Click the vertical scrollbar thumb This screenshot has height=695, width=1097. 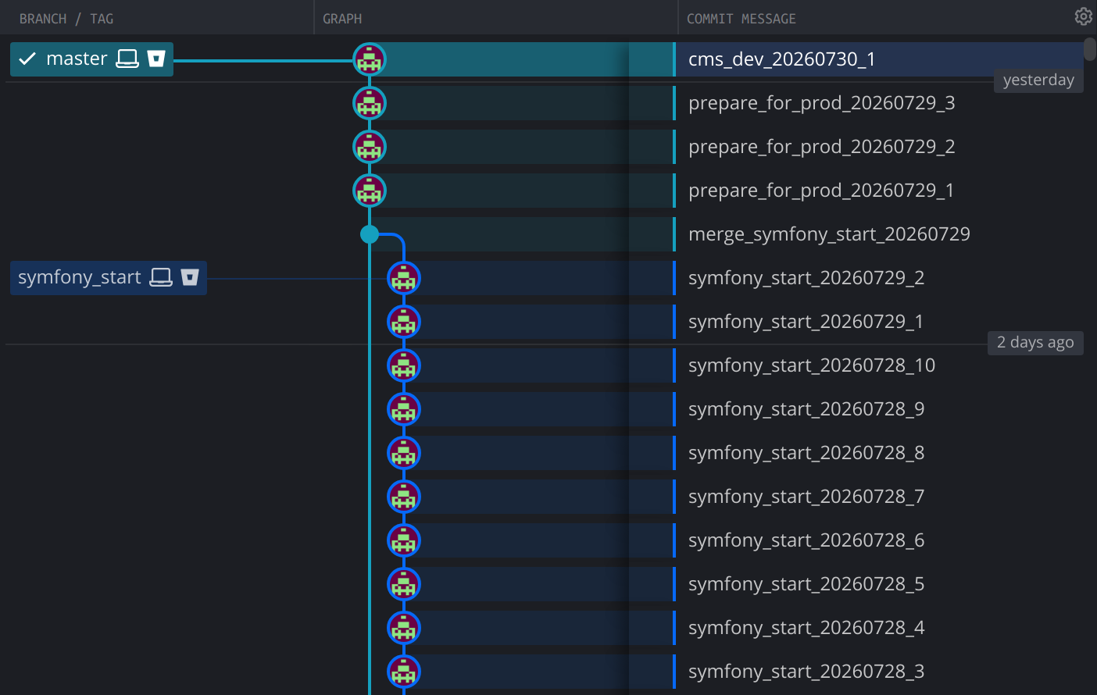[1090, 48]
